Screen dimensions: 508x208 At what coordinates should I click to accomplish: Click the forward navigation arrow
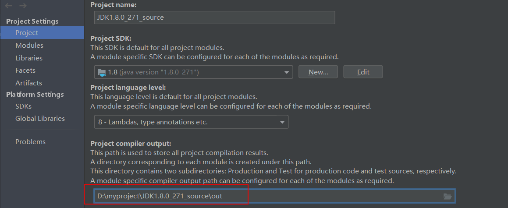[23, 5]
